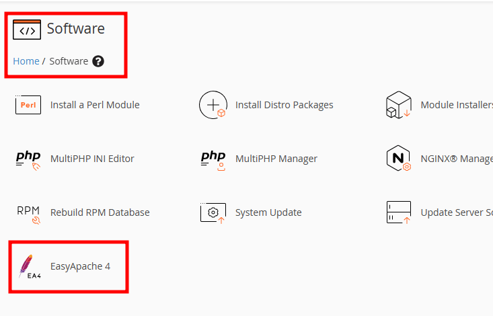The image size is (493, 316).
Task: Open Install Distro Packages link
Action: click(x=285, y=105)
